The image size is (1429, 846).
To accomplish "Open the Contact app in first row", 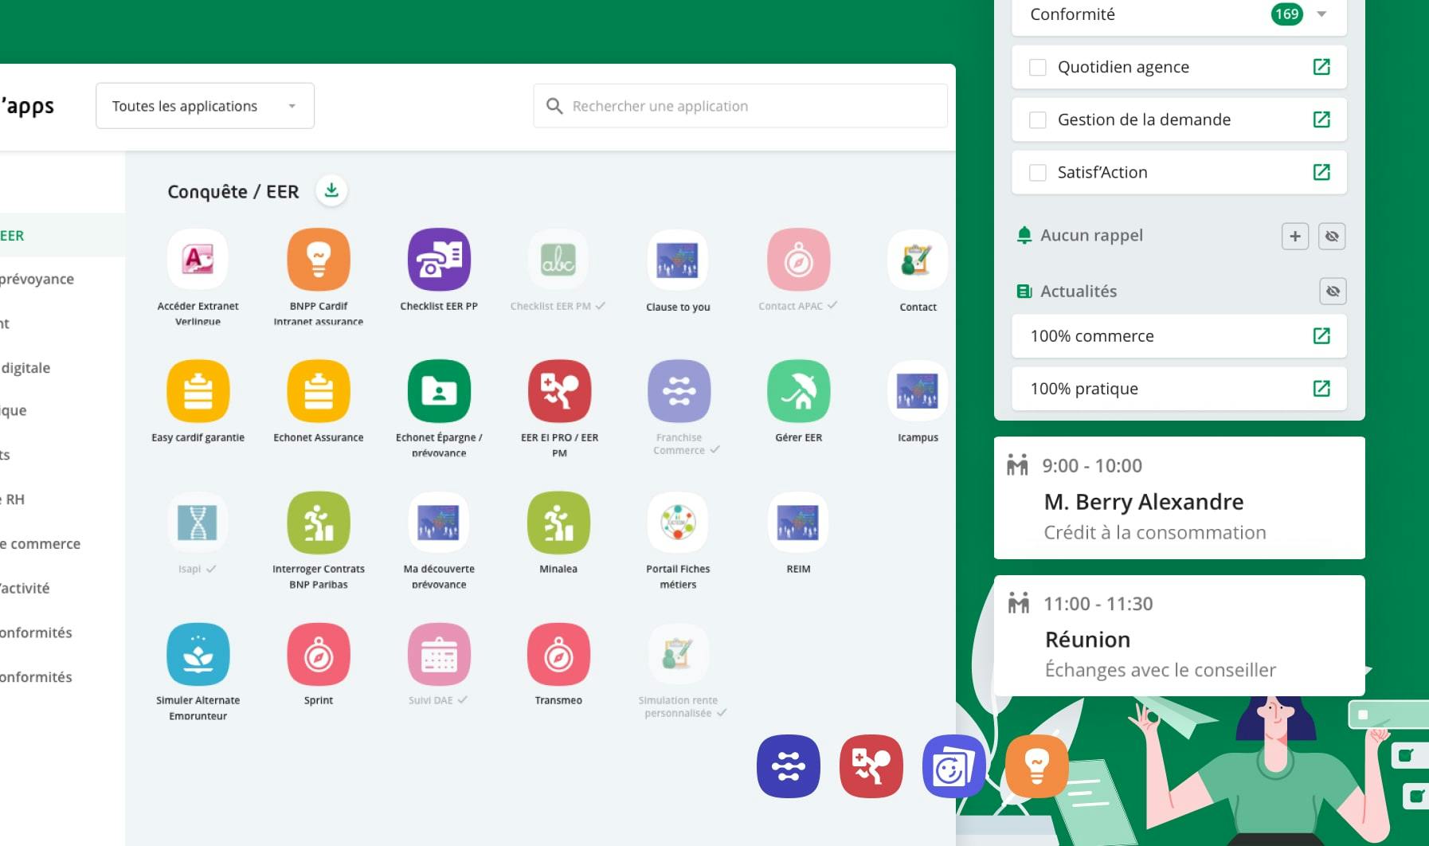I will (x=918, y=260).
